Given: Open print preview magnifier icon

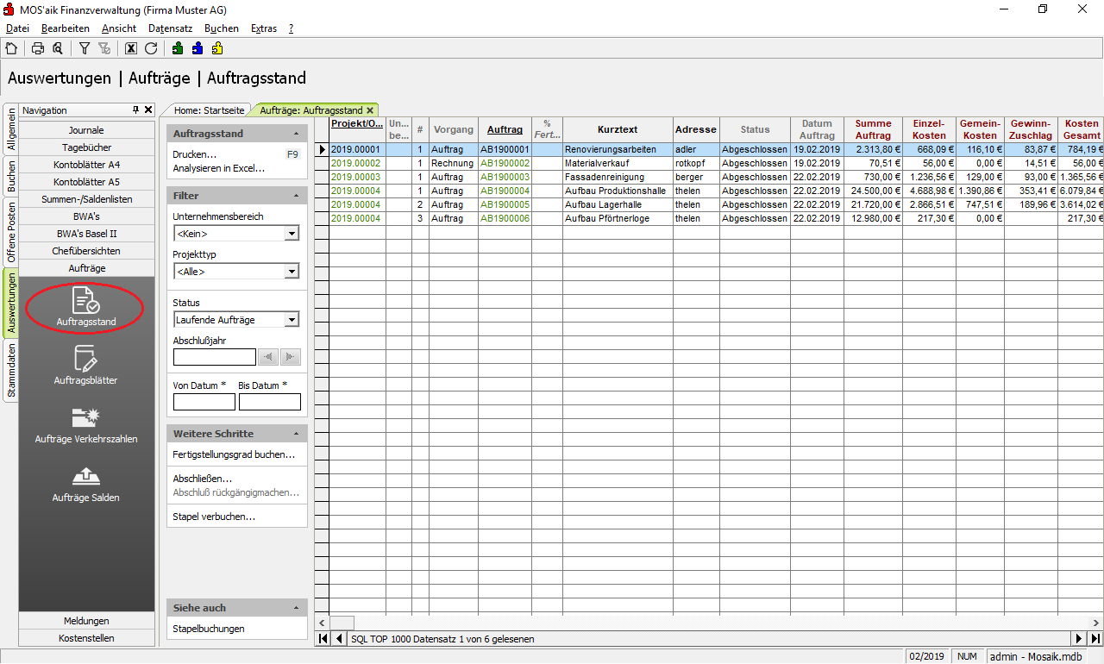Looking at the screenshot, I should click(x=57, y=48).
